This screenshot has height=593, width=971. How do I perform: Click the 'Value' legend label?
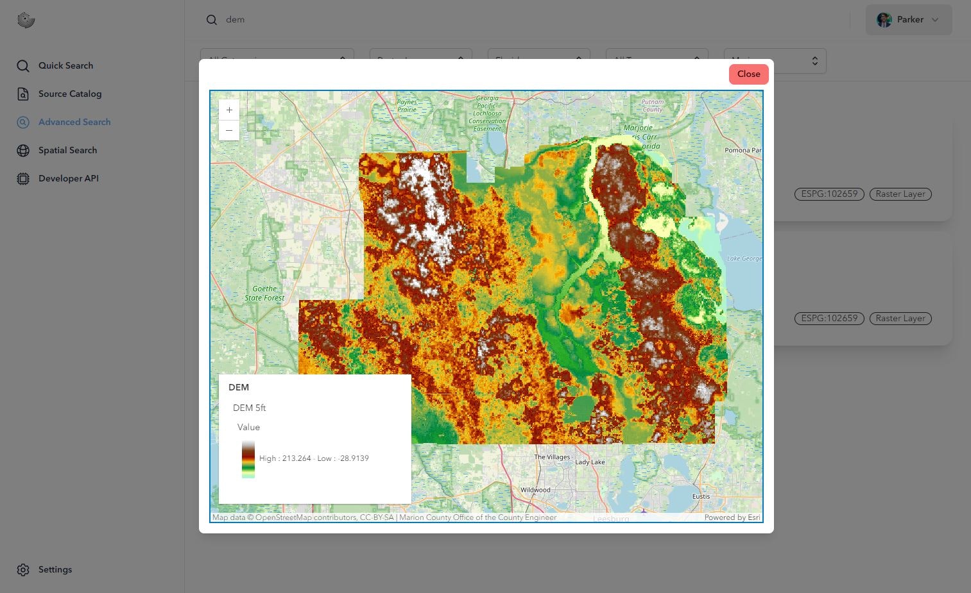tap(248, 427)
